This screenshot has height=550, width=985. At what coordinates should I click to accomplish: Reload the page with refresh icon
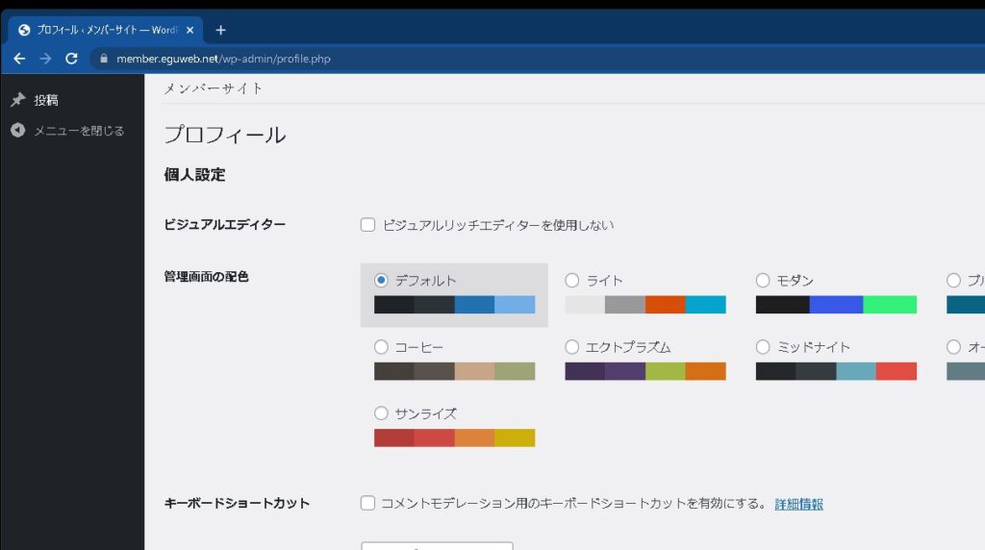pos(71,59)
